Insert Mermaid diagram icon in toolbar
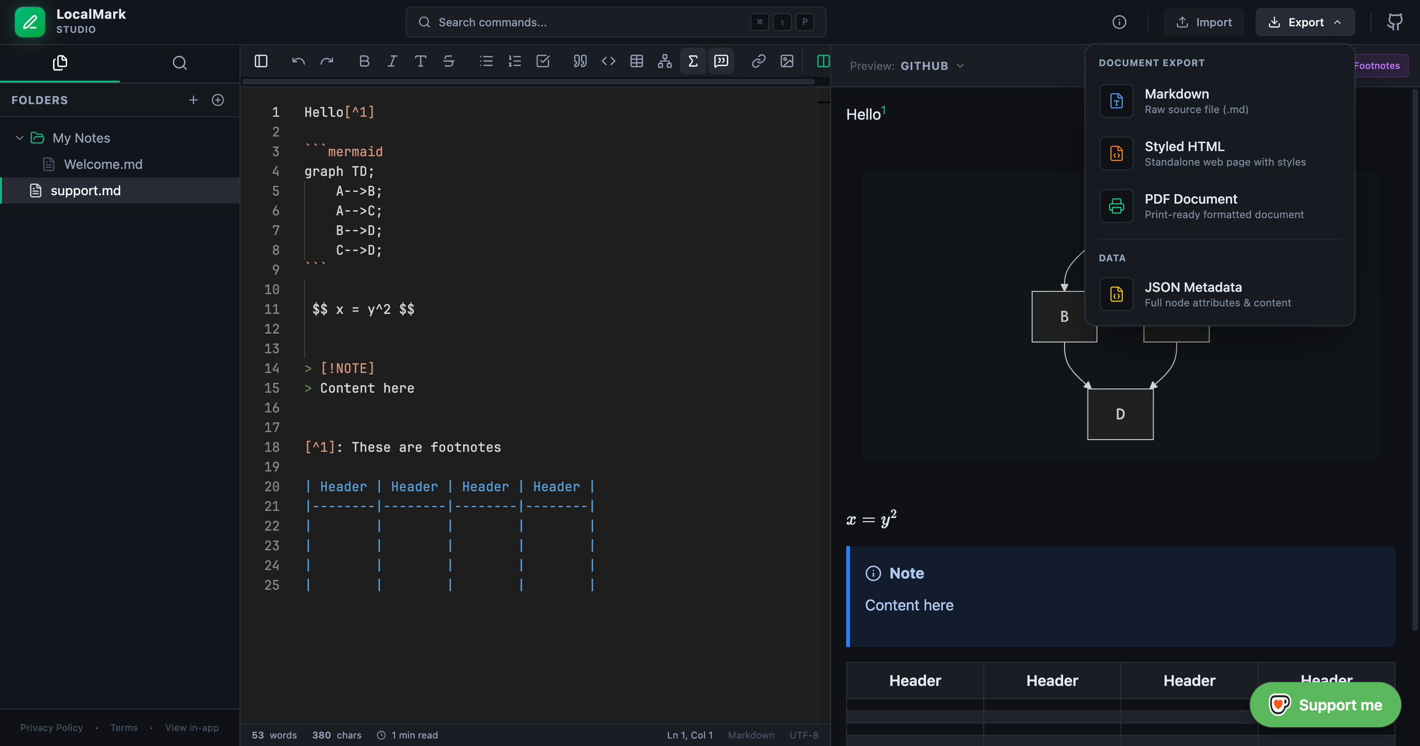 pyautogui.click(x=665, y=61)
